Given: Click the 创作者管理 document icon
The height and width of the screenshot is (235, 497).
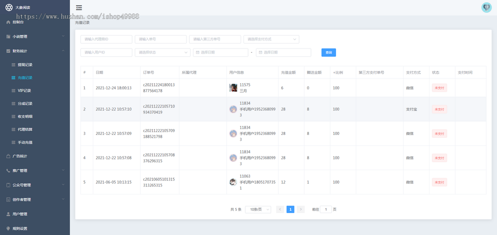Looking at the screenshot, I should pos(8,199).
